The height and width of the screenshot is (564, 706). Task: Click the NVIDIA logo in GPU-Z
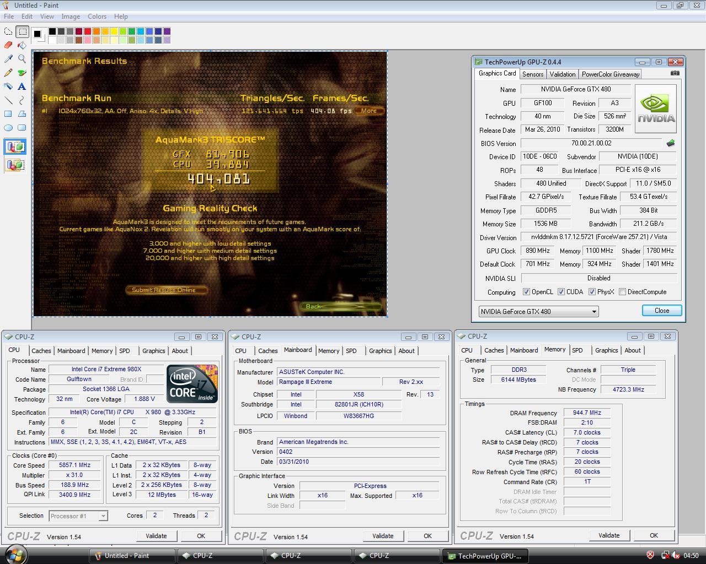(655, 109)
